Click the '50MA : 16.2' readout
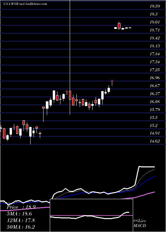166x232 pixels. [21, 227]
